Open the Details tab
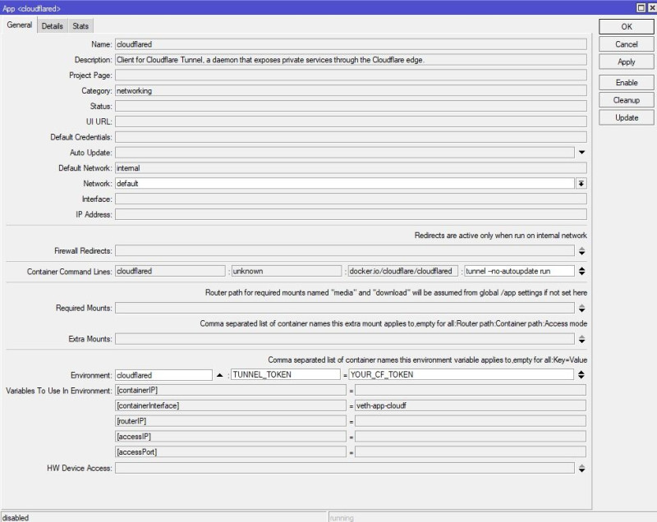This screenshot has height=522, width=657. (x=52, y=26)
